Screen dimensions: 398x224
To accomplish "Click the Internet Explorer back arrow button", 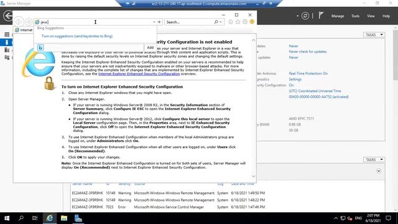I will [x=19, y=22].
